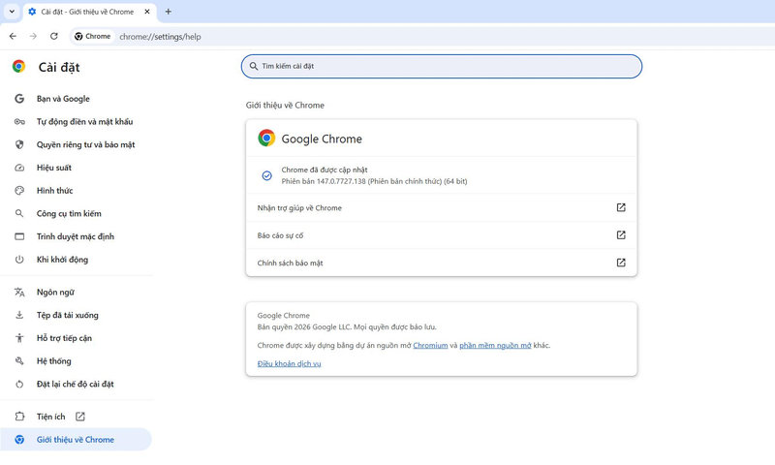Click Chrome đã được cập nhật text

[x=325, y=170]
